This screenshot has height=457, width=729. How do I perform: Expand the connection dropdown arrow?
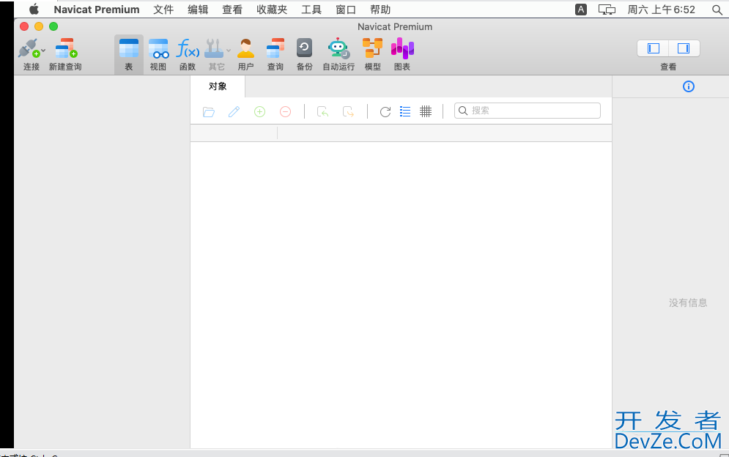[43, 50]
